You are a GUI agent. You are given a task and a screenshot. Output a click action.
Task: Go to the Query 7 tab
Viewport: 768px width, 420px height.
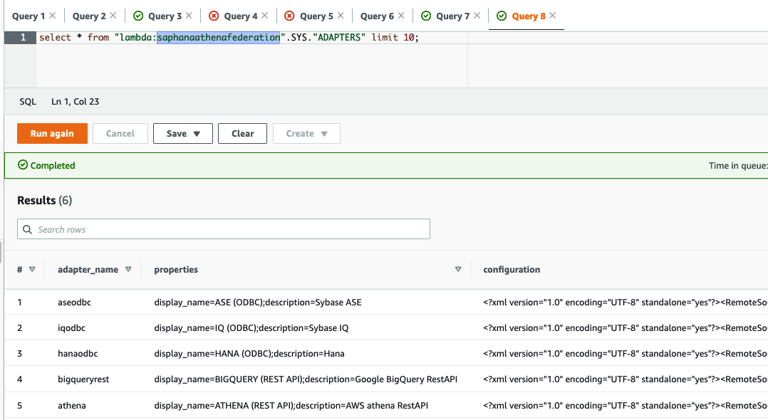click(x=452, y=16)
